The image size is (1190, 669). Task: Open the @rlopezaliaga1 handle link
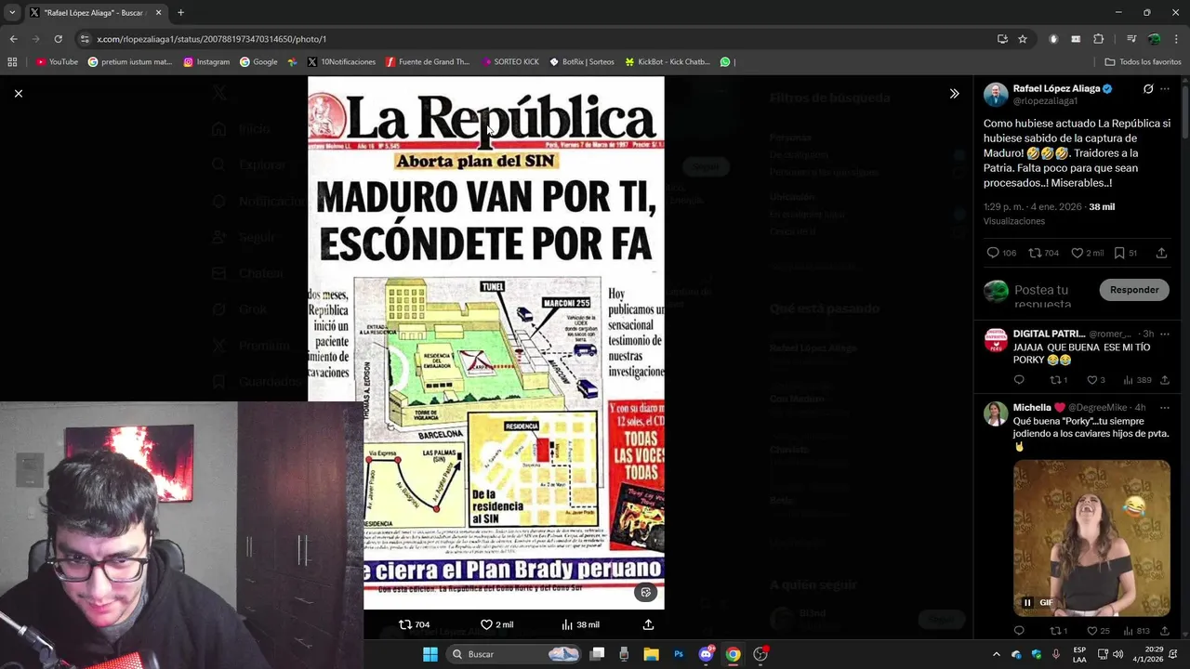click(1045, 100)
